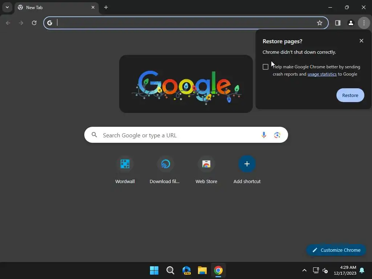
Task: Start voice search with microphone
Action: (264, 135)
